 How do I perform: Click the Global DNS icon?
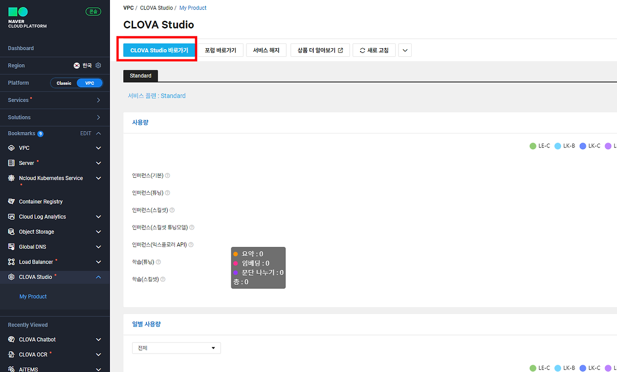tap(12, 247)
